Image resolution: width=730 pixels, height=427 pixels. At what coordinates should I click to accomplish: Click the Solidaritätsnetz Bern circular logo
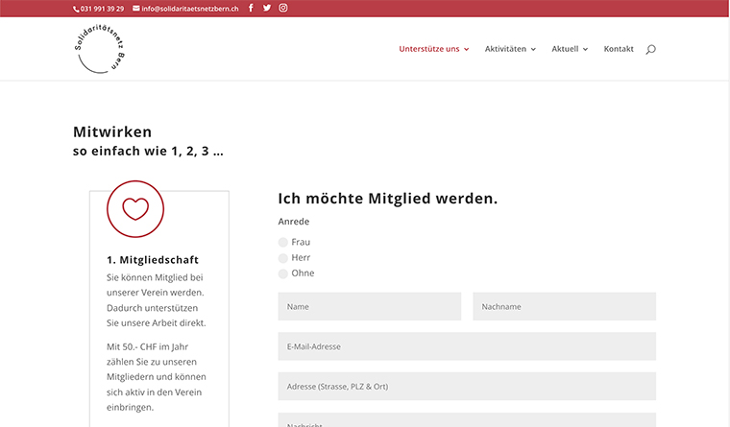(x=102, y=50)
